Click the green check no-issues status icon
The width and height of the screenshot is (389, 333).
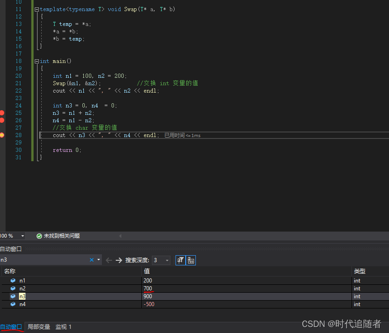point(39,236)
